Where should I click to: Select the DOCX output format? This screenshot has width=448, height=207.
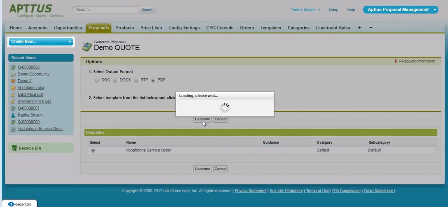click(x=115, y=80)
